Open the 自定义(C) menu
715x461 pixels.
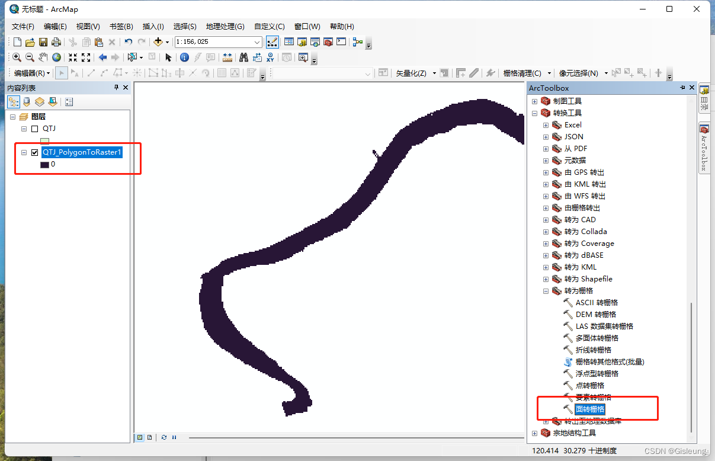[269, 27]
